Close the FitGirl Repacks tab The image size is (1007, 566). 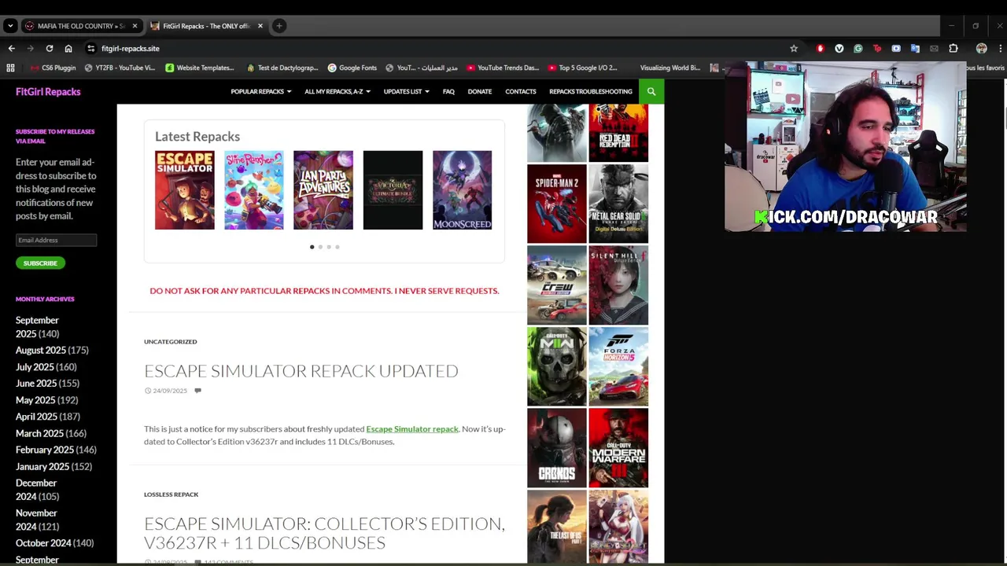pyautogui.click(x=260, y=26)
